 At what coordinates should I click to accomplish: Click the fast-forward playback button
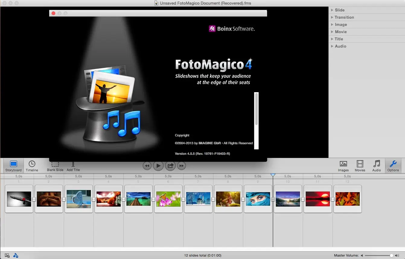pos(181,166)
